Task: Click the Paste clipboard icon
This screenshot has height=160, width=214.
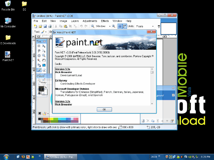Action: [66, 26]
